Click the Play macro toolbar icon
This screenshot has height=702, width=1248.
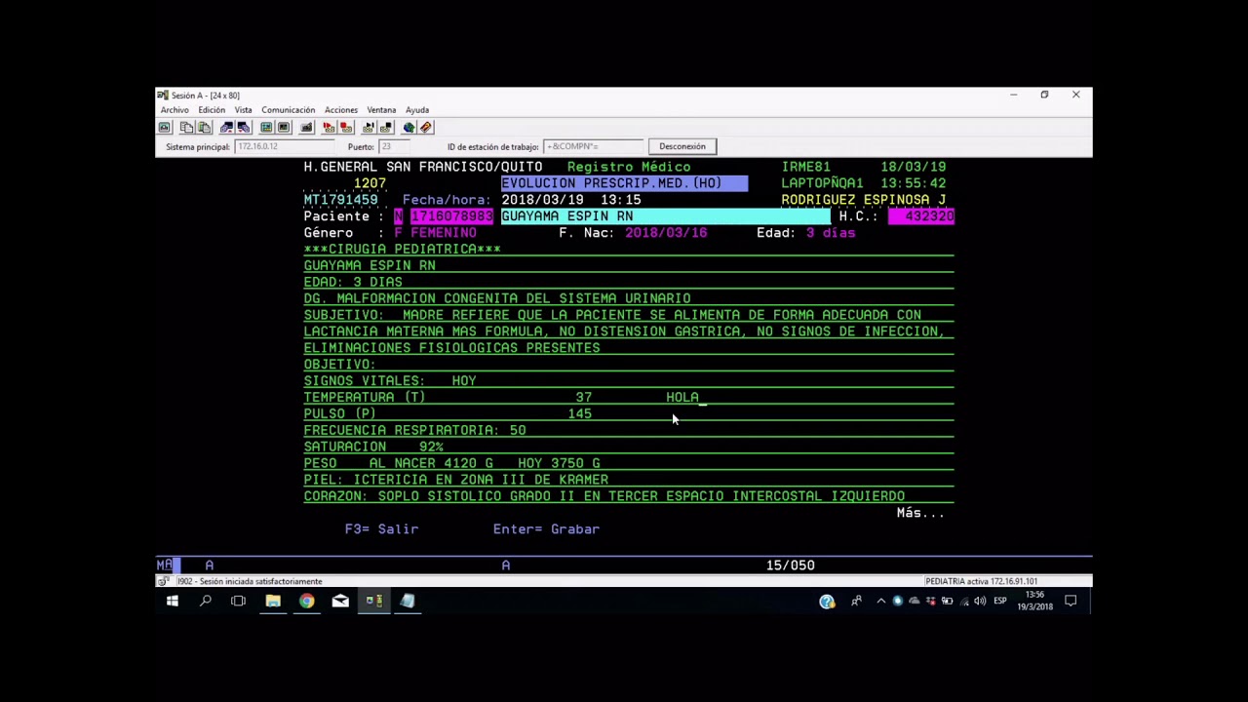coord(369,128)
